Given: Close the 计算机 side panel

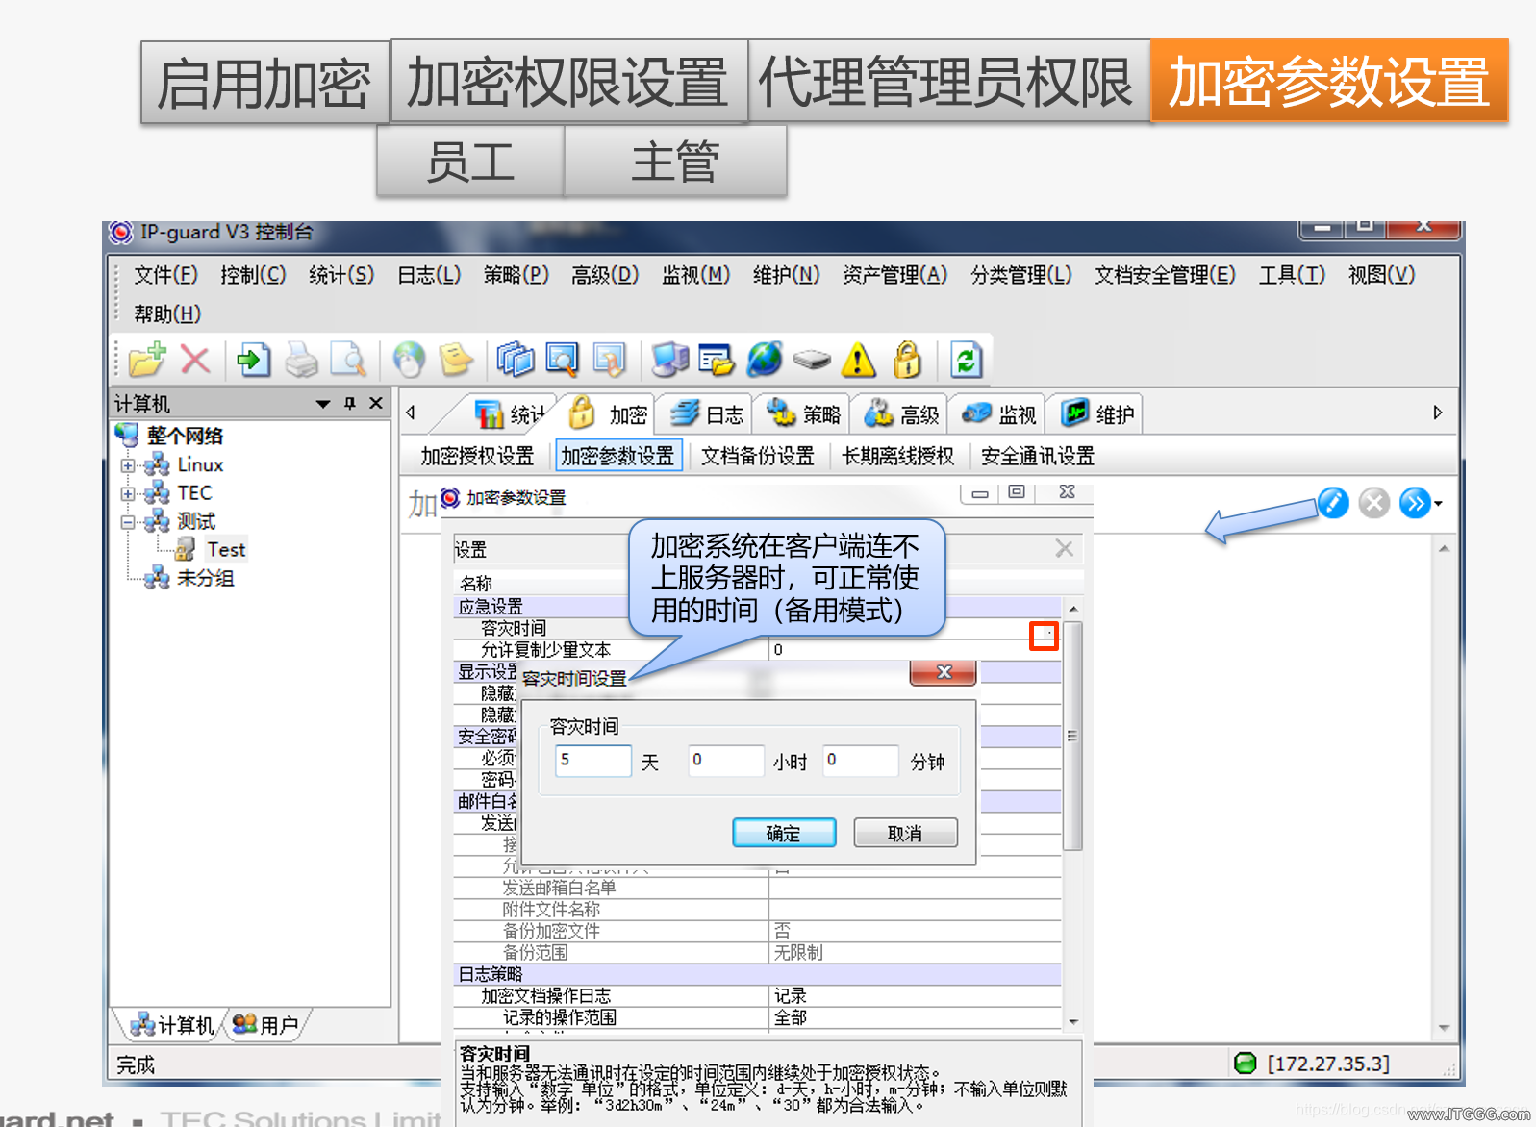Looking at the screenshot, I should (376, 404).
